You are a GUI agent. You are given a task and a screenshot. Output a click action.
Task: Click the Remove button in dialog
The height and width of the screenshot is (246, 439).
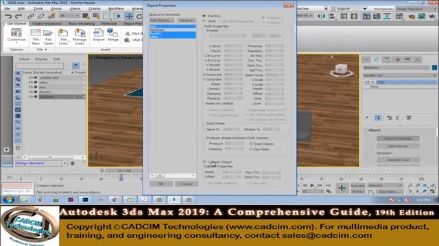(x=186, y=20)
